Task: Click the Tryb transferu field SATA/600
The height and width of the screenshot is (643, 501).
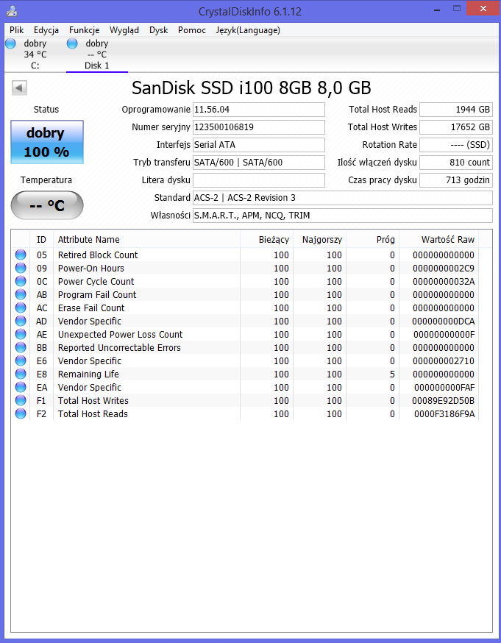Action: coord(259,163)
